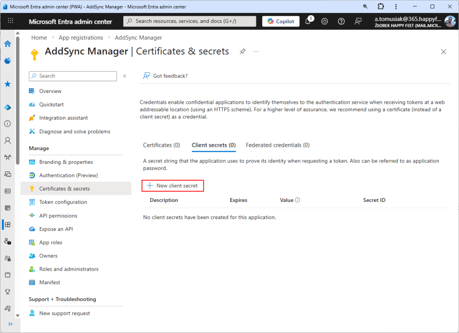The height and width of the screenshot is (333, 459).
Task: Open the Settings gear in header
Action: tap(325, 21)
